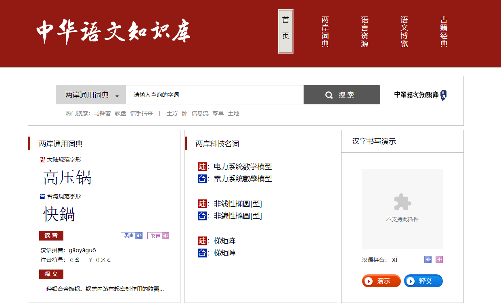Click the pink speaker icon beside pinyin Xī
The image size is (501, 307).
[x=439, y=259]
